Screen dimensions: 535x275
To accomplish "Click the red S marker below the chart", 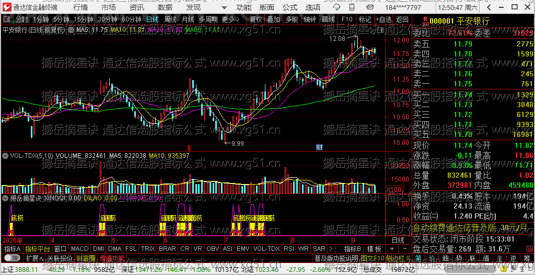I will 188,147.
